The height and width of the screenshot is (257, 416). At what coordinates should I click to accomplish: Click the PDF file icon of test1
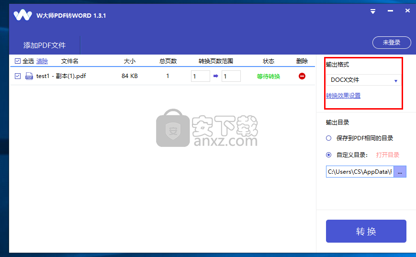click(29, 76)
